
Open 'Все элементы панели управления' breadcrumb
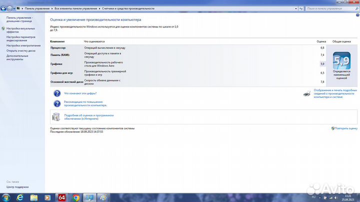coord(76,8)
